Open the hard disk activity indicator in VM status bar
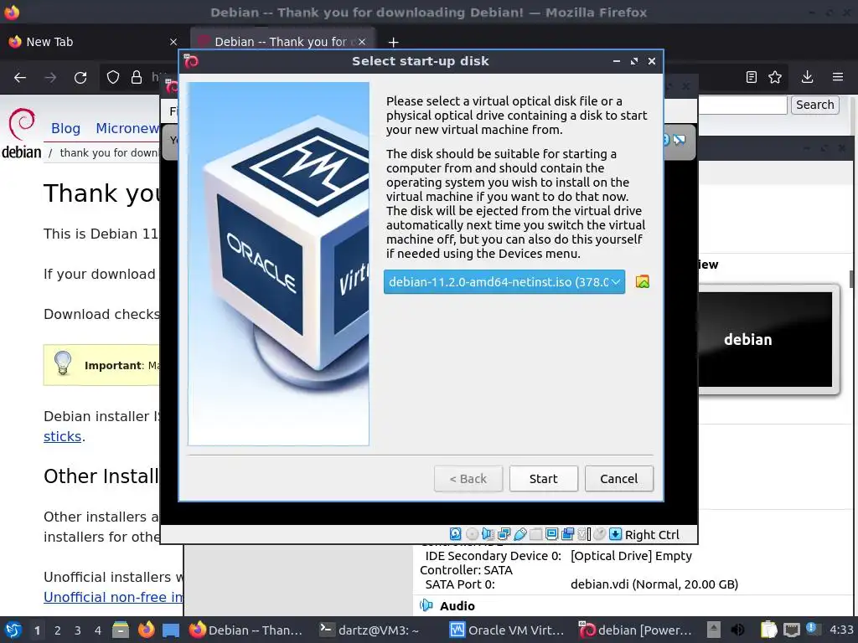The width and height of the screenshot is (858, 643). click(455, 534)
